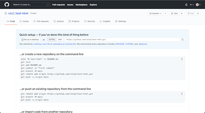Open the creating a new file link
The width and height of the screenshot is (205, 113).
pos(42,44)
